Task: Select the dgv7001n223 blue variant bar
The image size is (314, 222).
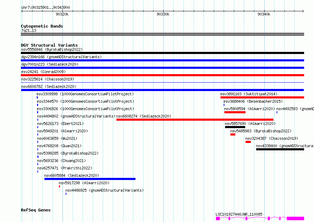Action: (x=162, y=68)
